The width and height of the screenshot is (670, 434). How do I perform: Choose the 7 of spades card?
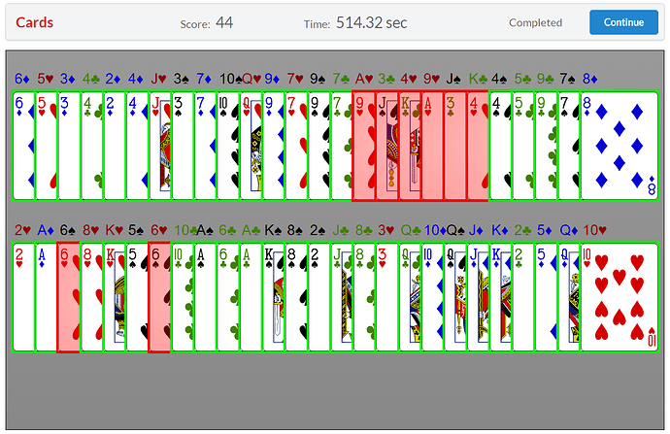[x=569, y=146]
